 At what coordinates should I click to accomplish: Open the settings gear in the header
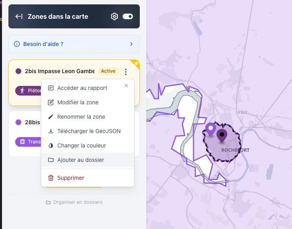coord(114,16)
